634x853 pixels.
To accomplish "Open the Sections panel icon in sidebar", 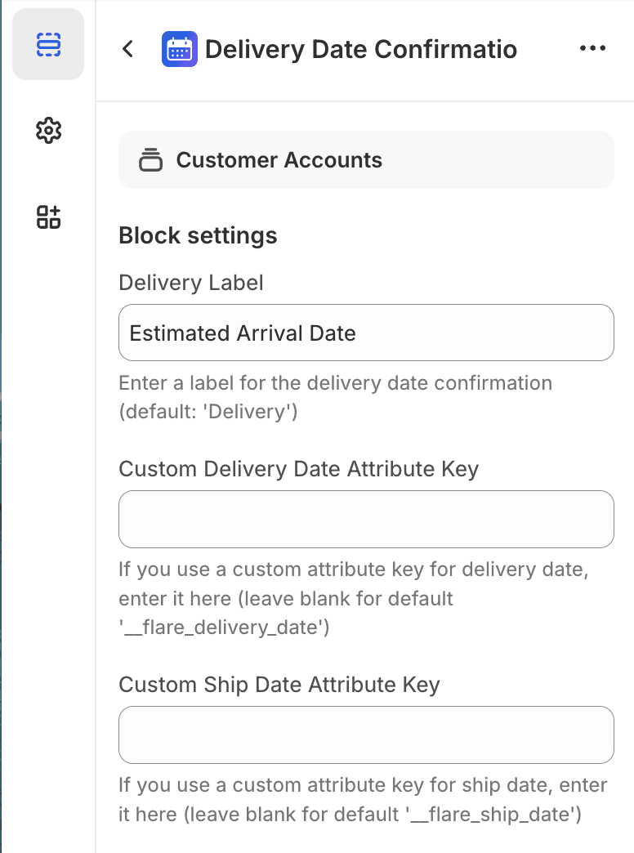I will [x=48, y=45].
